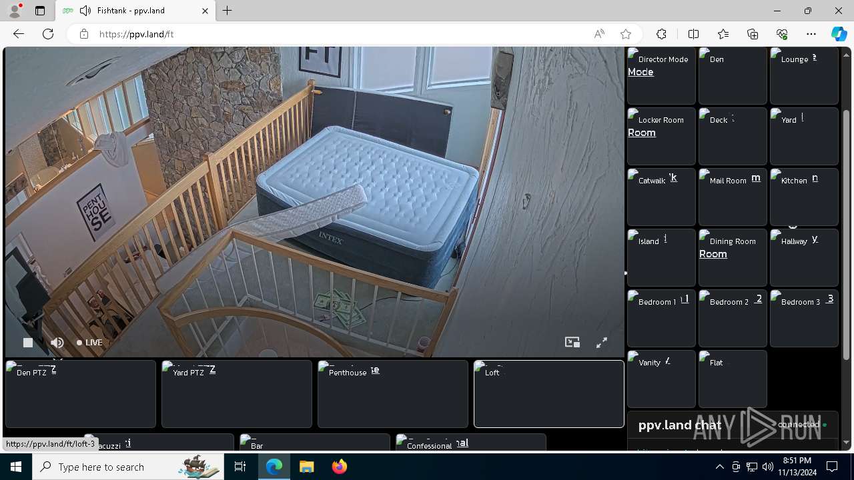Open the tab actions menu
Image resolution: width=854 pixels, height=480 pixels.
coord(40,11)
